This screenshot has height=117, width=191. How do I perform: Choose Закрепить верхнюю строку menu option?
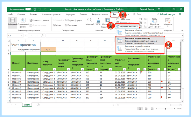coord(140,41)
